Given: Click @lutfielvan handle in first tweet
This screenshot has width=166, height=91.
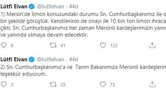Looking at the screenshot, I should [51, 7].
